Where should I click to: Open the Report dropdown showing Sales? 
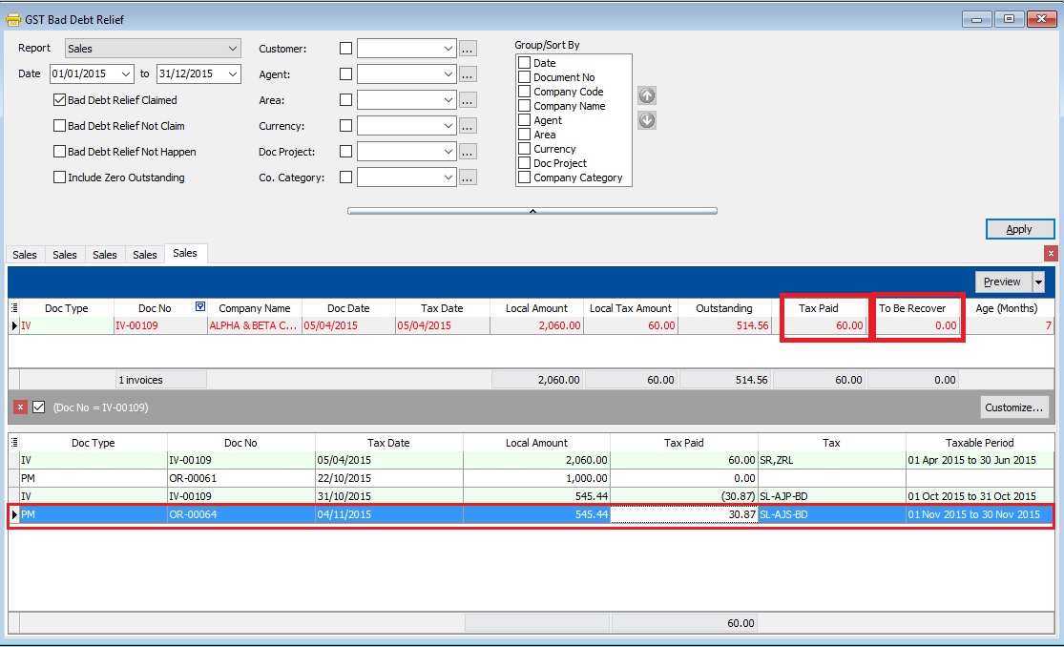[x=233, y=49]
